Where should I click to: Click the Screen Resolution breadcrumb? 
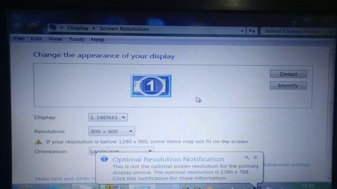(124, 29)
